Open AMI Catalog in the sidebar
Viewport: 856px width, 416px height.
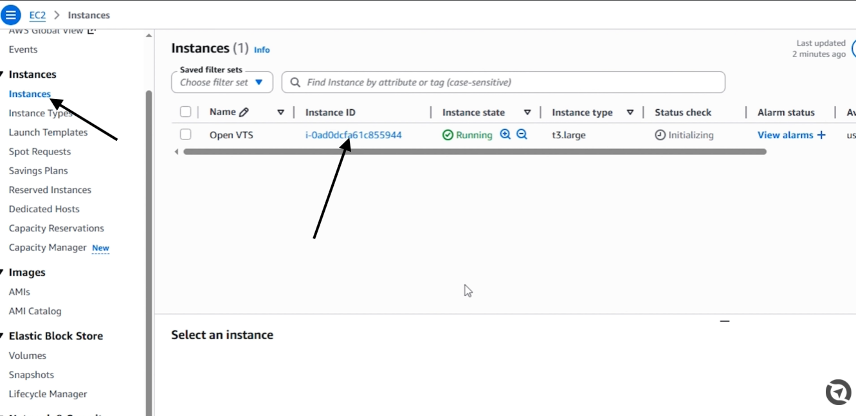[35, 311]
